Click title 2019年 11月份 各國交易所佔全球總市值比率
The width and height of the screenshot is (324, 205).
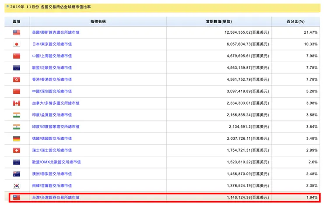[50, 7]
